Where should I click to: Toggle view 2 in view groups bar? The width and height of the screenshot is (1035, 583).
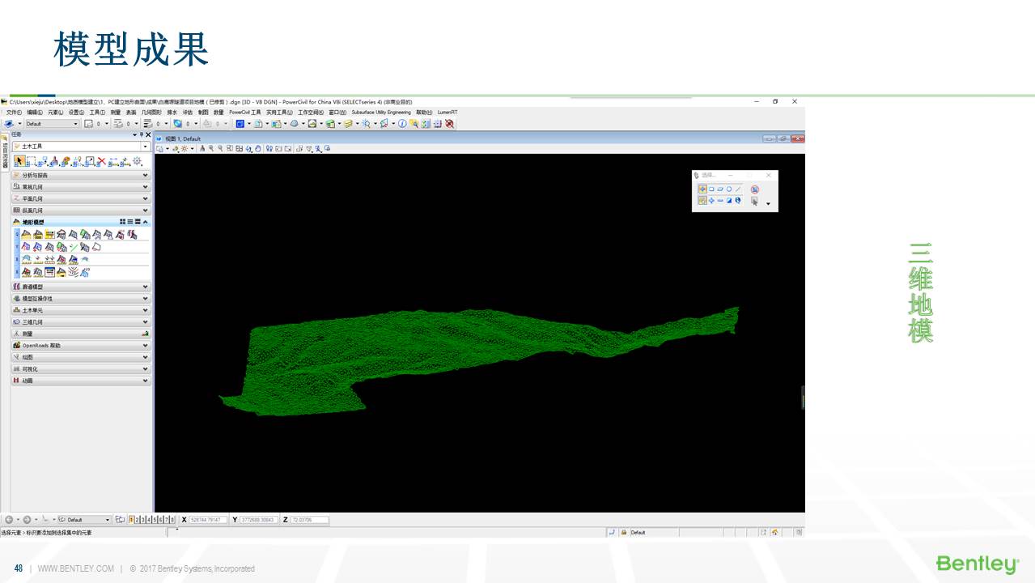pyautogui.click(x=137, y=520)
